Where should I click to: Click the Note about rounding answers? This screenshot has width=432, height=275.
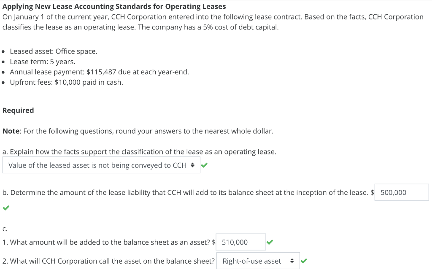click(x=137, y=131)
